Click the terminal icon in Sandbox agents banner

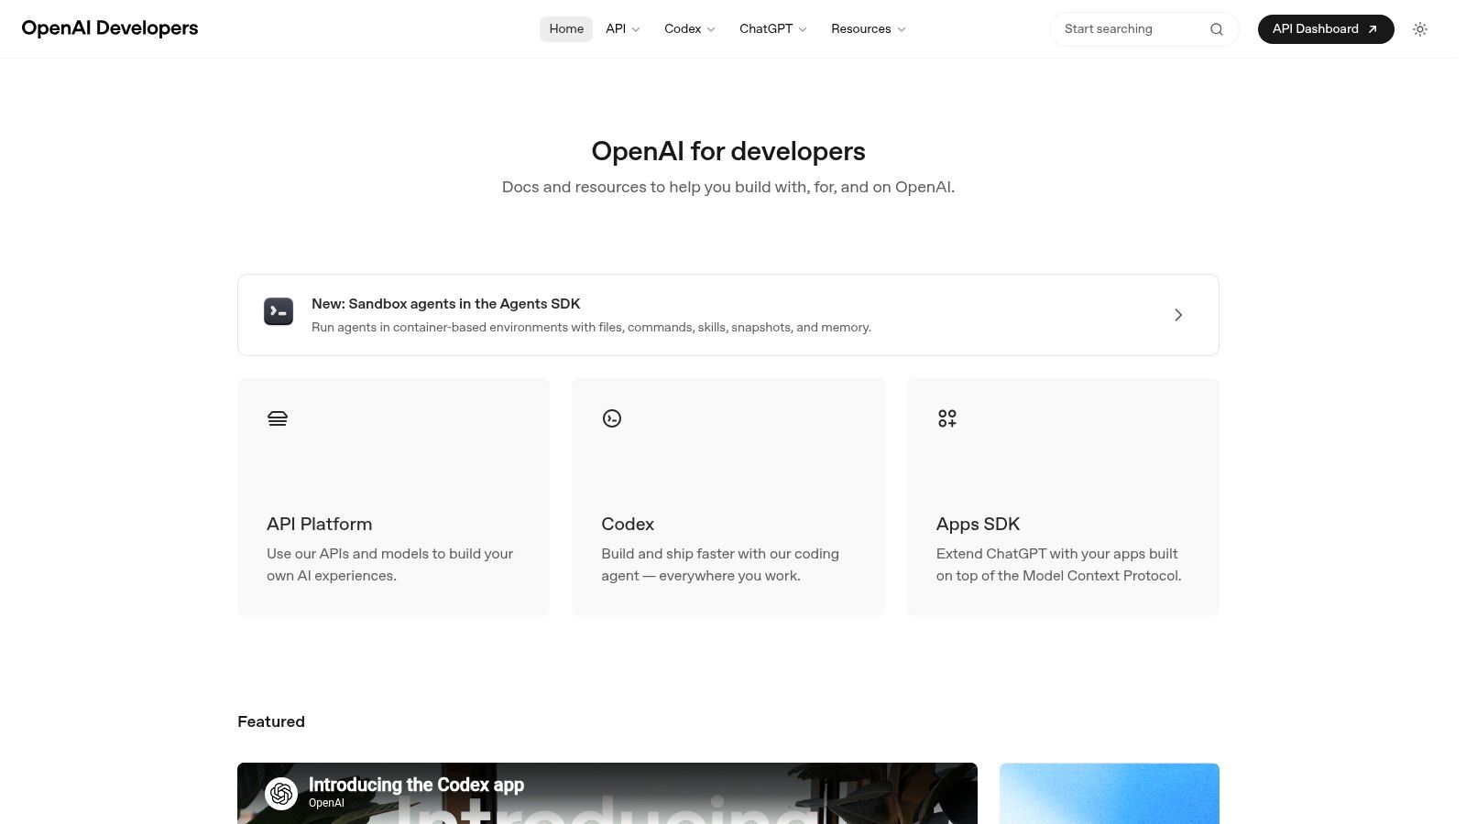pyautogui.click(x=279, y=311)
